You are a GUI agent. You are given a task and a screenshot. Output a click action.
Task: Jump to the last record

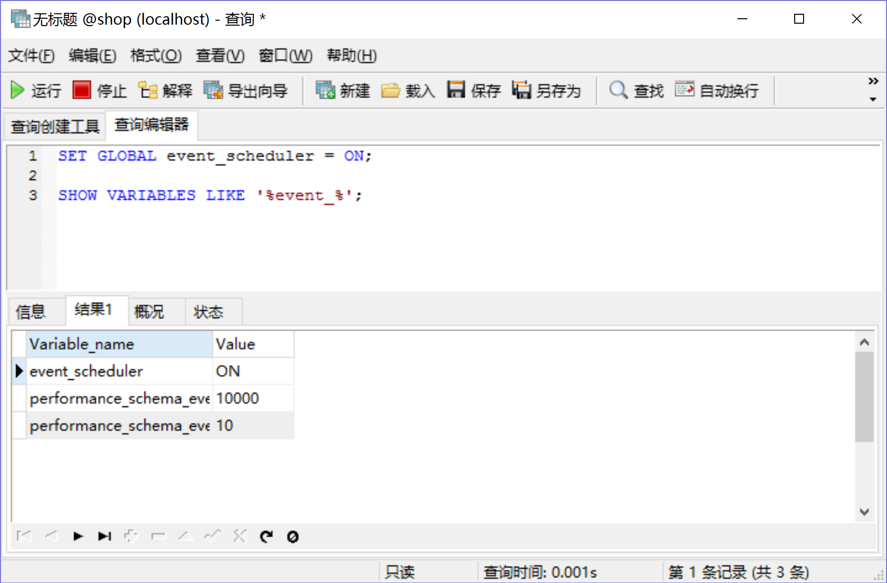click(x=105, y=536)
